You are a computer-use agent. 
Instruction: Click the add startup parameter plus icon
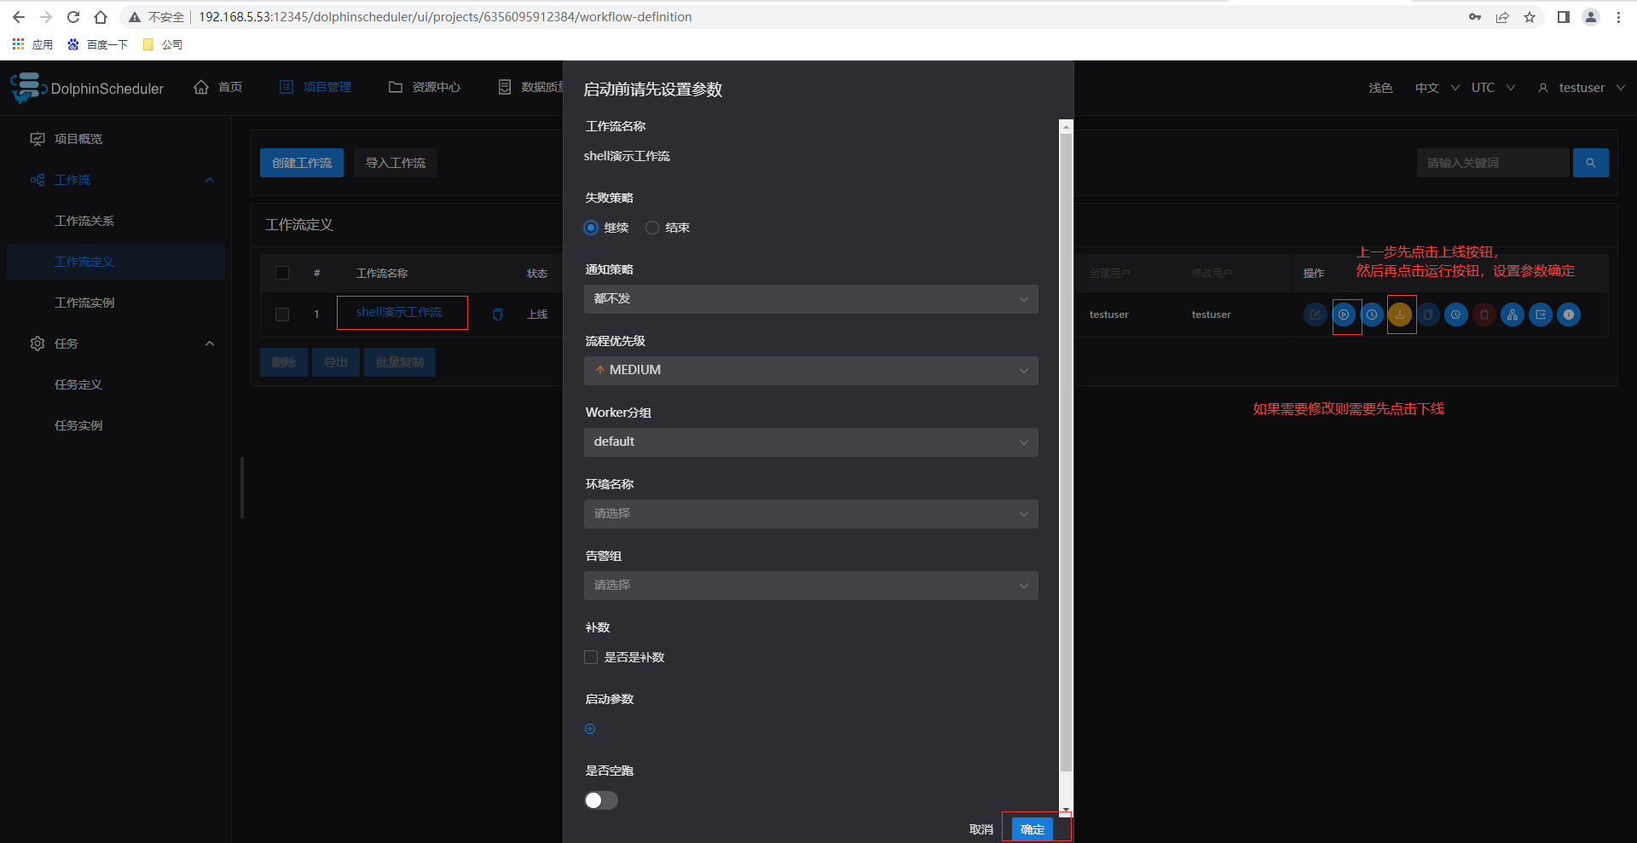click(x=590, y=729)
